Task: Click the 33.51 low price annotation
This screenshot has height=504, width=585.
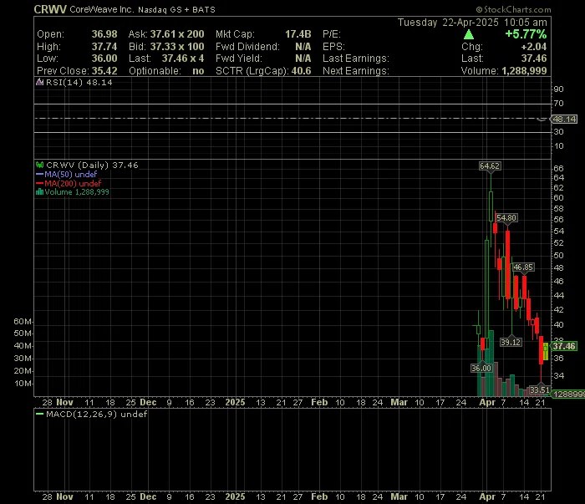Action: click(540, 390)
